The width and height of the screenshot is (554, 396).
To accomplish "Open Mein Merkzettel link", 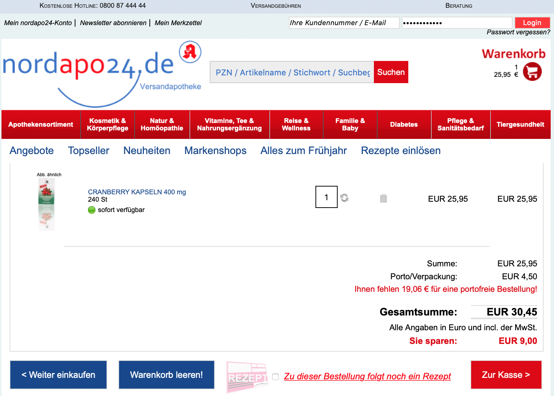I will pyautogui.click(x=178, y=23).
